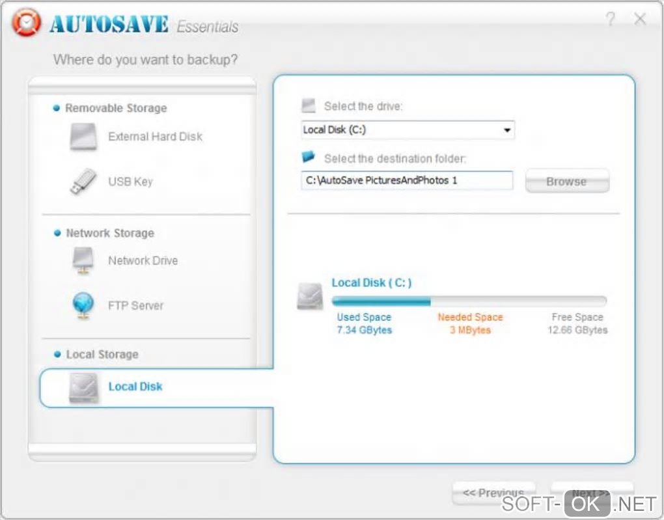
Task: Click the dropdown arrow for drive selection
Action: [506, 130]
